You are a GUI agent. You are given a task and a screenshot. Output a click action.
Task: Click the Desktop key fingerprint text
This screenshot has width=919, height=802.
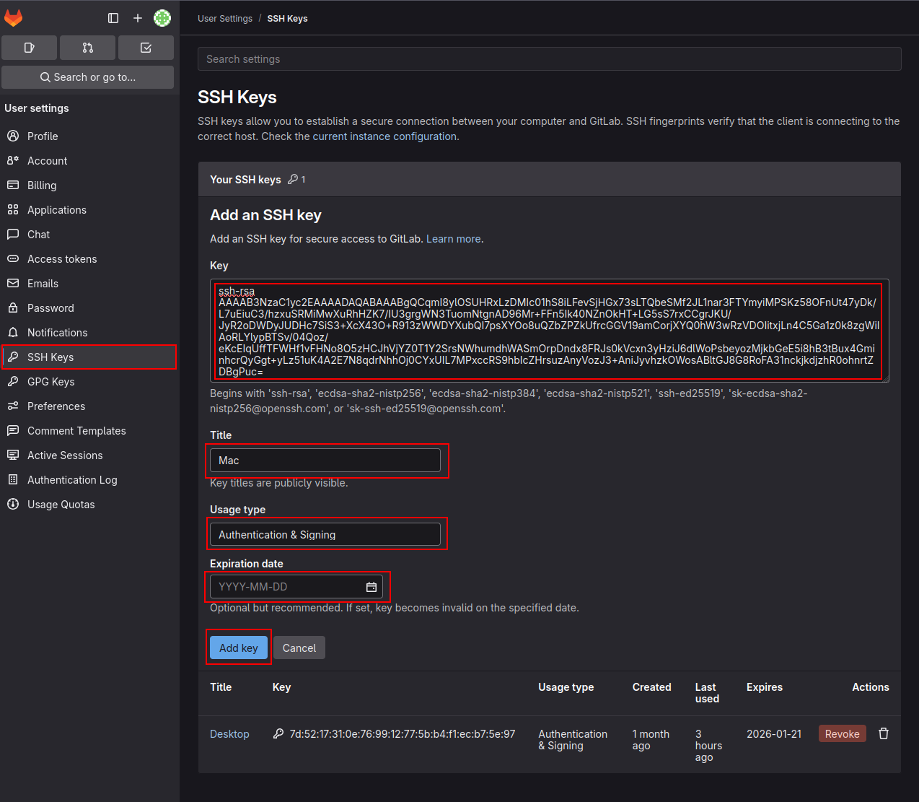click(403, 733)
